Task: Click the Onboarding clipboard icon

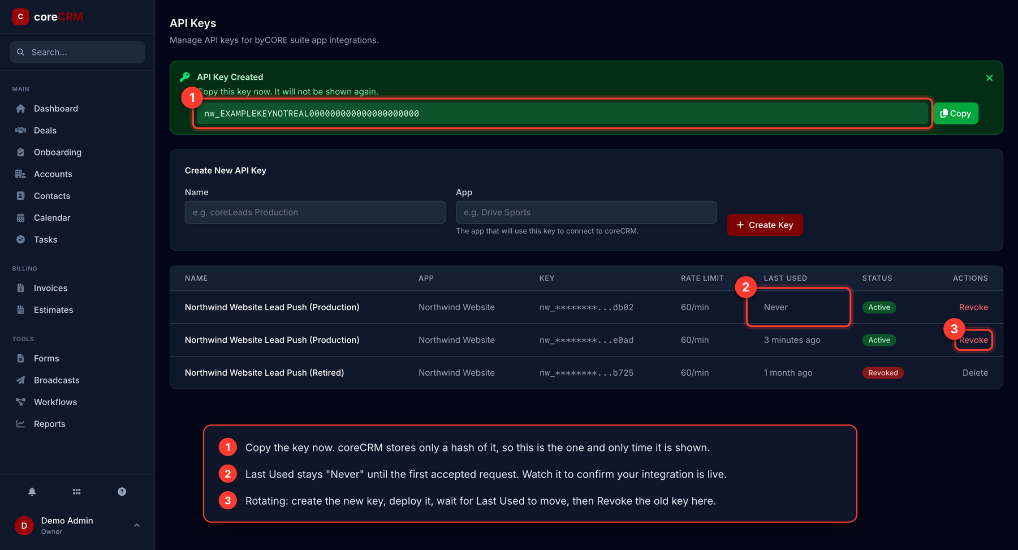Action: click(x=21, y=152)
